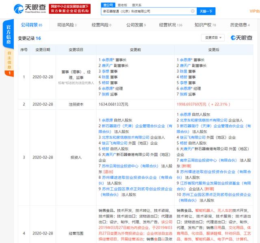Open 南京云周创业投资中心 link marked 新增
The height and width of the screenshot is (243, 260).
(208, 161)
